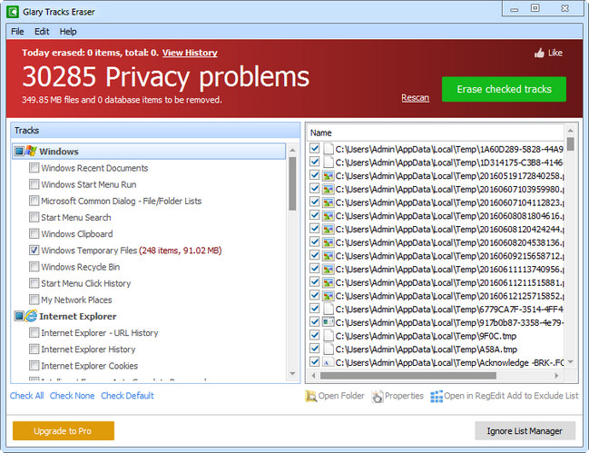
Task: Click the Rescan link
Action: (415, 98)
